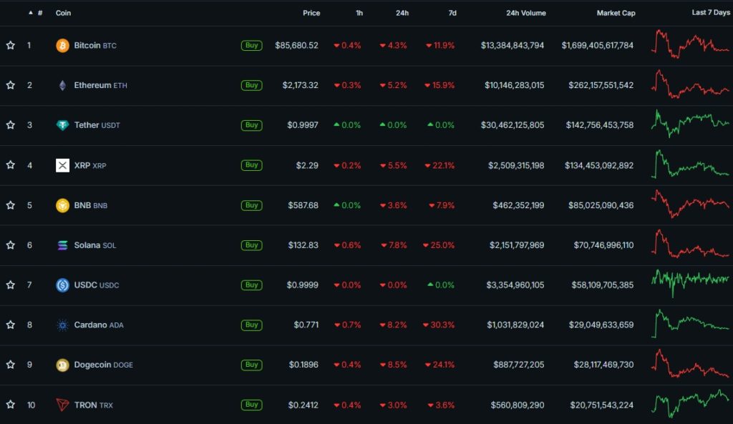Click the Tether USDT coin logo
This screenshot has height=424, width=733.
tap(63, 124)
